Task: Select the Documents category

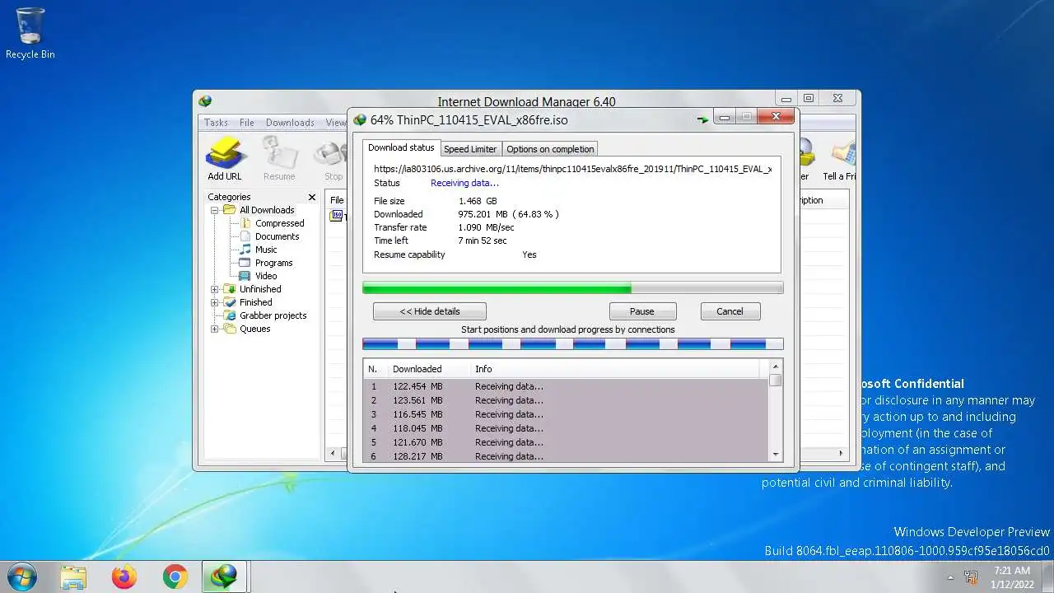Action: click(277, 236)
